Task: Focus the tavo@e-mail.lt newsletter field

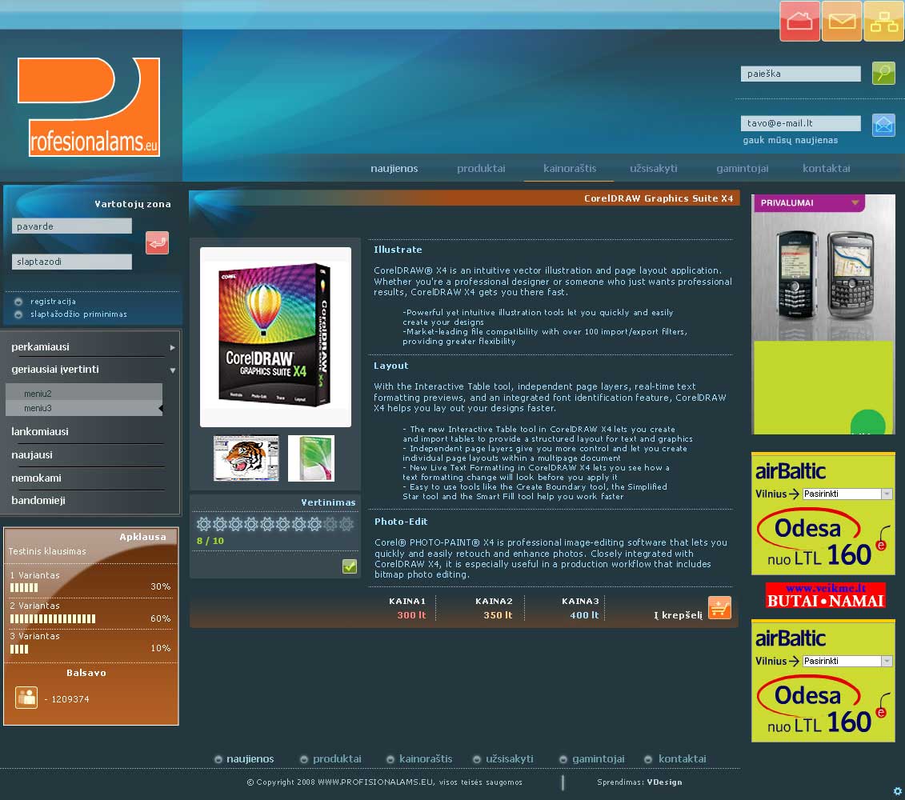Action: tap(800, 123)
